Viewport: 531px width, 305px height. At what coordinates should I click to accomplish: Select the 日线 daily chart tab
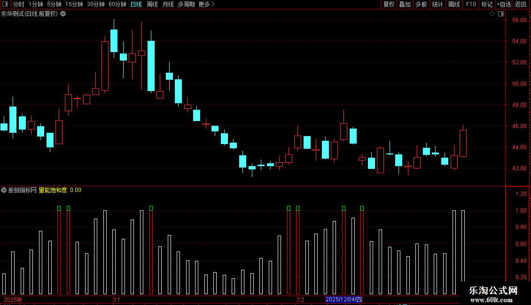coord(136,4)
